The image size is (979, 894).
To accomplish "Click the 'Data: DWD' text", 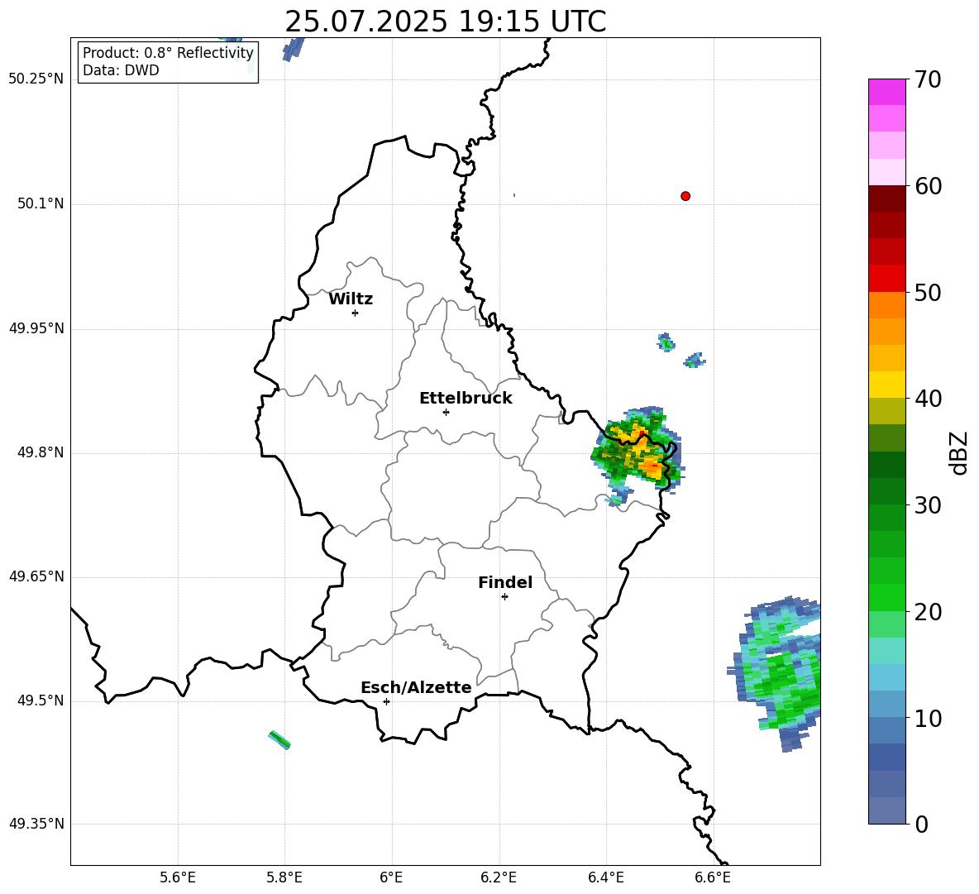I will coord(121,70).
